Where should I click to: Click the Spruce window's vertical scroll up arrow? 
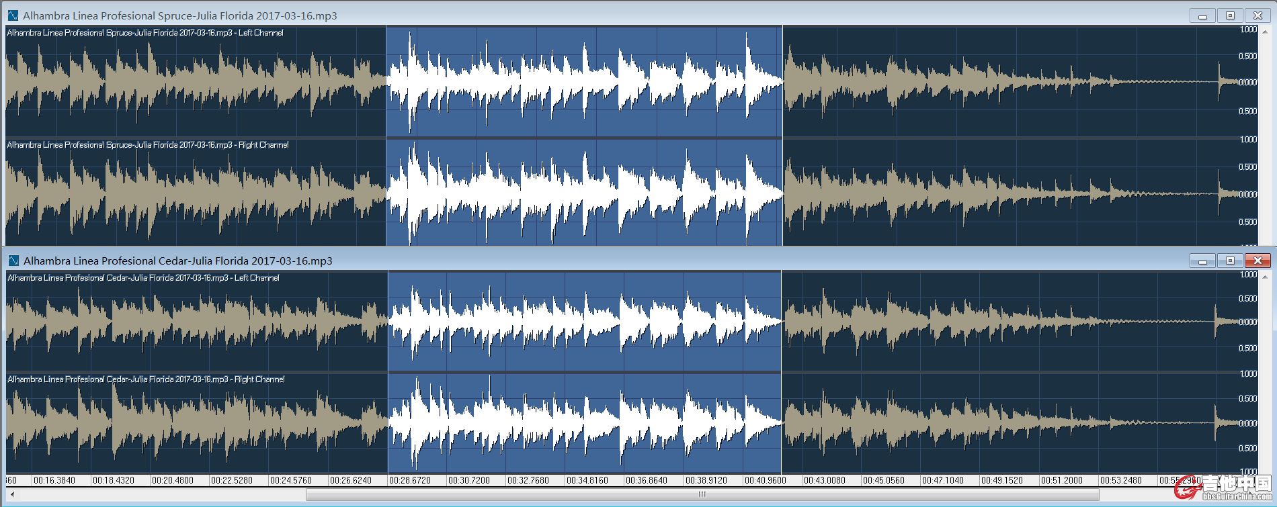pos(1266,32)
